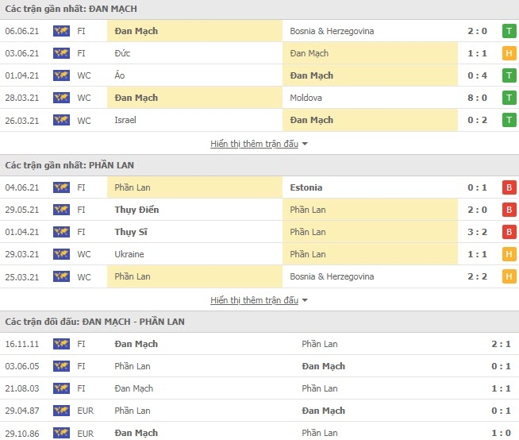The width and height of the screenshot is (519, 440).
Task: Click the orange H badge for Đức match
Action: click(x=509, y=53)
